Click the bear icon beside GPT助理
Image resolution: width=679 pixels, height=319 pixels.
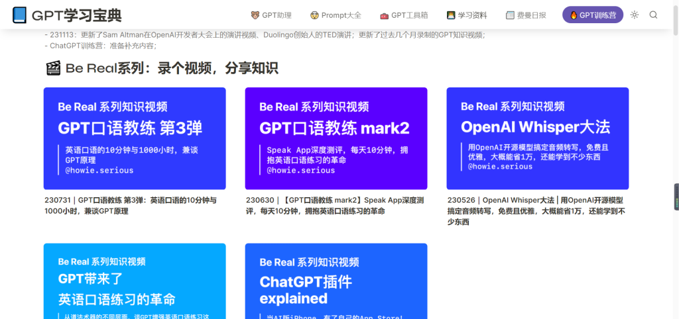point(255,15)
